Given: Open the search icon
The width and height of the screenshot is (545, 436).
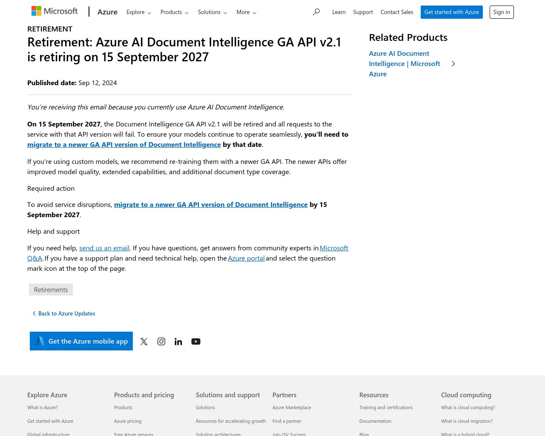Looking at the screenshot, I should [x=316, y=12].
